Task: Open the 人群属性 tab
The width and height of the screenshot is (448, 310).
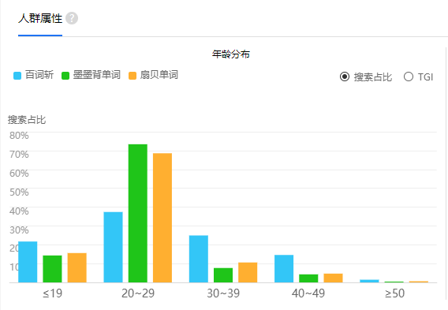Action: [x=40, y=19]
